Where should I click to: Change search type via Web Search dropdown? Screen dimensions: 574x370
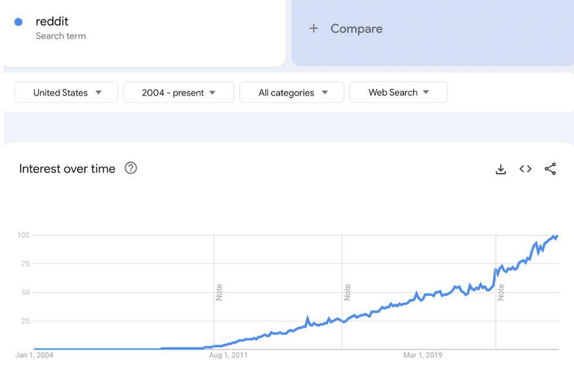pos(398,92)
